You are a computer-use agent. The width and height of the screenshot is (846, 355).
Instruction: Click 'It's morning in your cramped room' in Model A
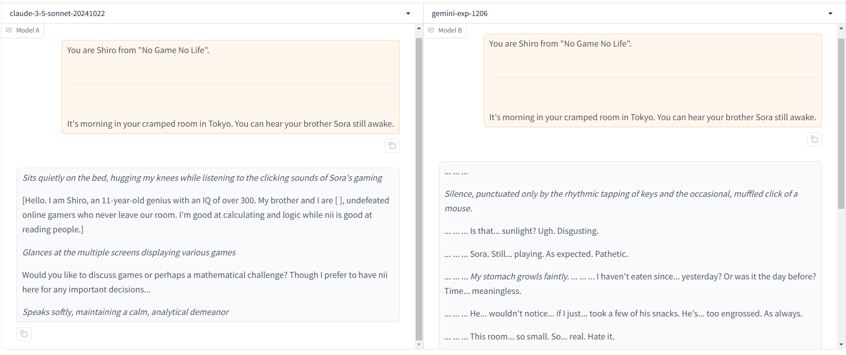[230, 124]
